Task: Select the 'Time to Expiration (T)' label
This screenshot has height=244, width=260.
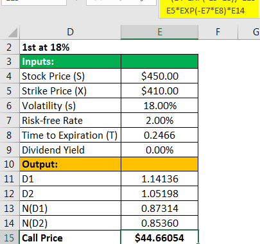Action: click(70, 135)
